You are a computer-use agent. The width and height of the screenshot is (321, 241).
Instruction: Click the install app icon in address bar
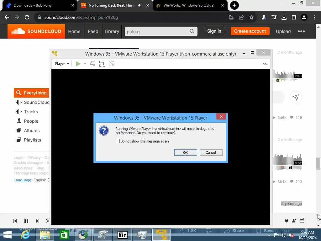coord(231,18)
